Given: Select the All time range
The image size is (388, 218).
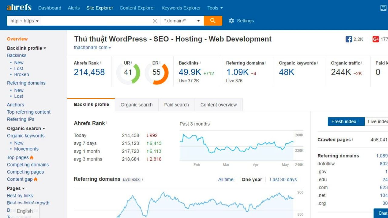Looking at the screenshot, I should [226, 180].
